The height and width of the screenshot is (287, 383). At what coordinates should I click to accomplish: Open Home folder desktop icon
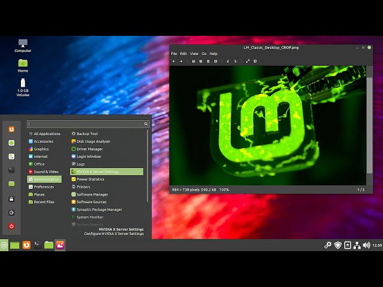[23, 66]
